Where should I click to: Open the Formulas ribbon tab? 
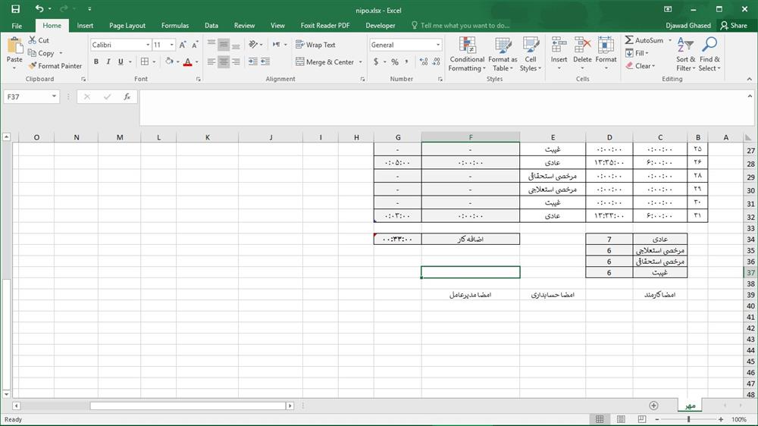(x=174, y=25)
